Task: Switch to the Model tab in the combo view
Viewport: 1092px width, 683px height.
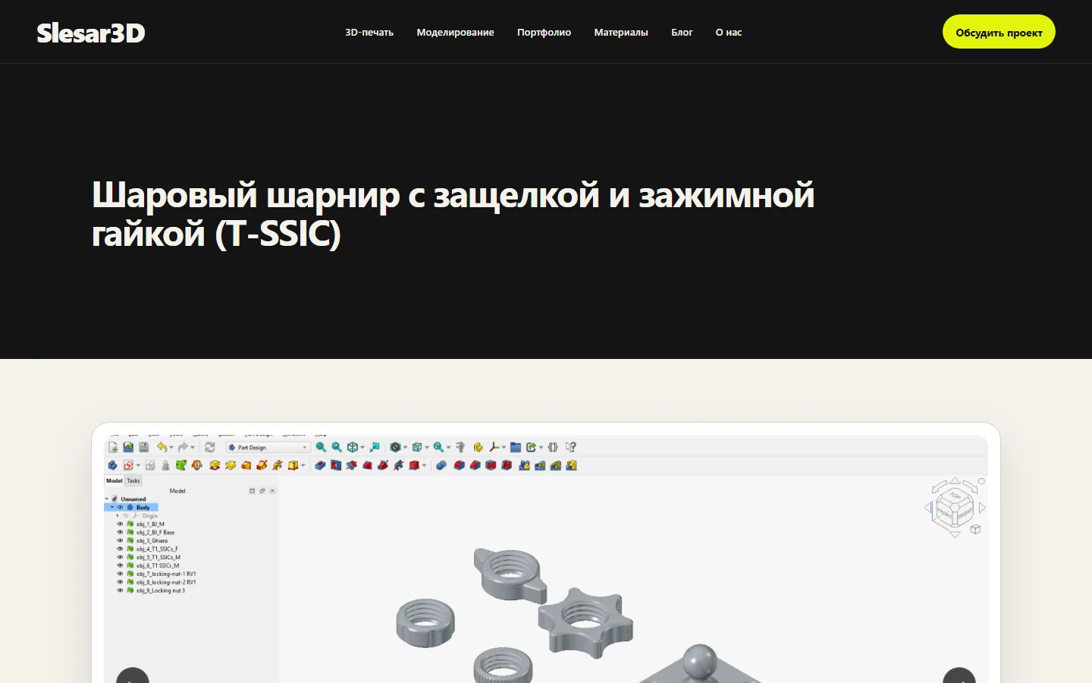Action: [x=115, y=480]
